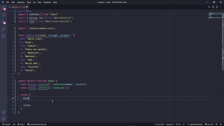Restore down the VS Code window
224x126 pixels.
click(x=214, y=2)
